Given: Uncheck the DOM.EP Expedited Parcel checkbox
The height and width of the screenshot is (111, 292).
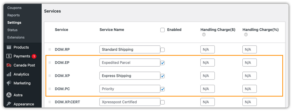Looking at the screenshot, I should [162, 63].
